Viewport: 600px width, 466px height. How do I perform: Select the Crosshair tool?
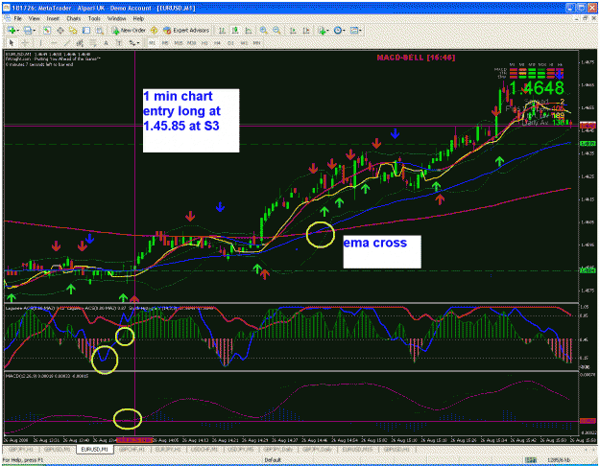[x=25, y=43]
